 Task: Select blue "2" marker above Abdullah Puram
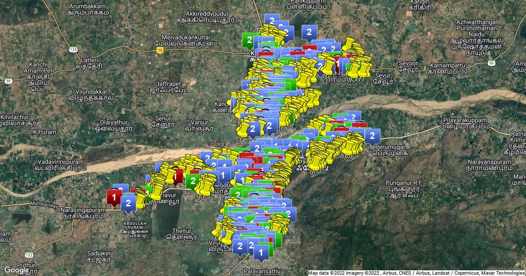click(x=128, y=203)
